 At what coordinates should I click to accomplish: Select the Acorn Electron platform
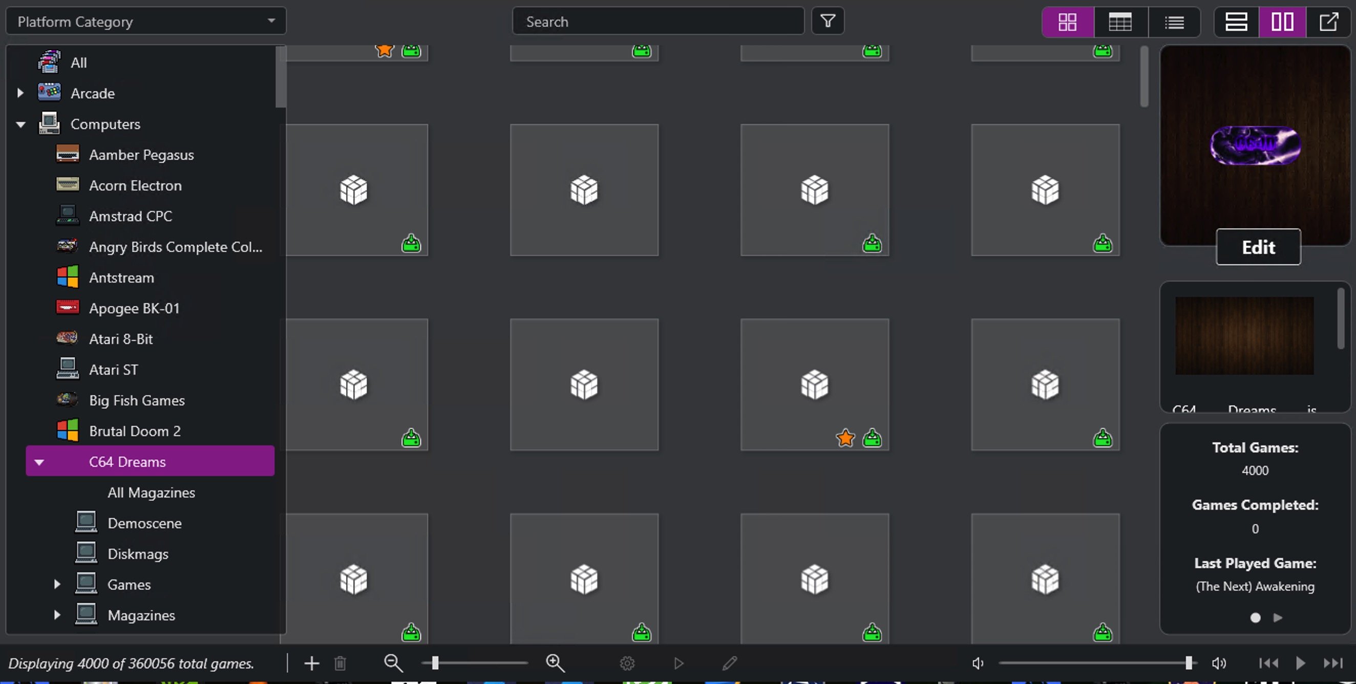point(135,185)
